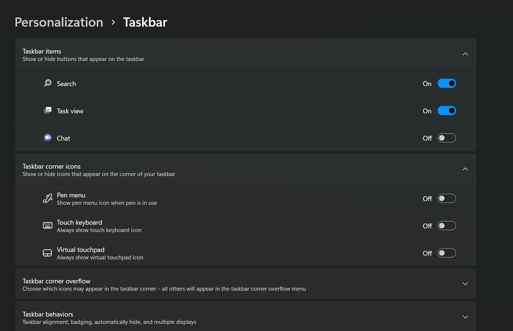The height and width of the screenshot is (331, 513).
Task: Collapse the Taskbar items section
Action: [x=465, y=53]
